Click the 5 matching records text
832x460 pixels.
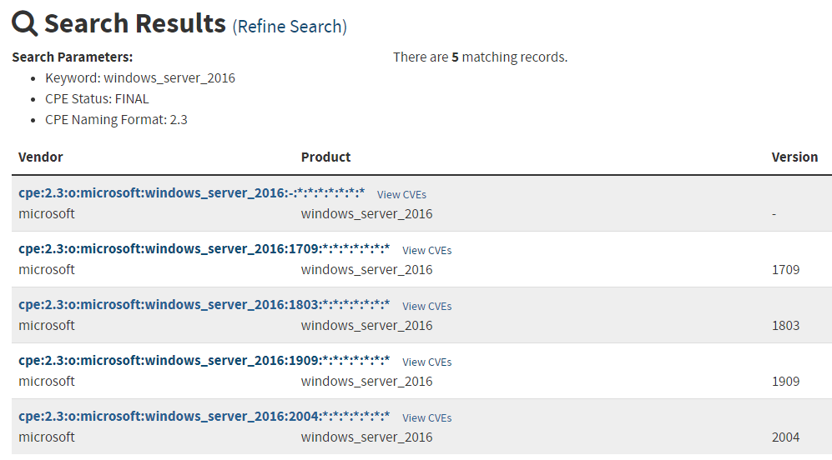point(480,57)
